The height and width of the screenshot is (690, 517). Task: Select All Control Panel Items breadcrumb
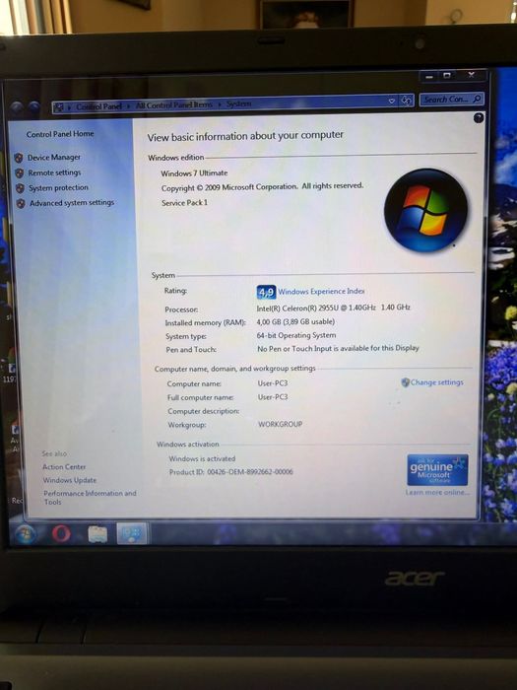coord(174,105)
